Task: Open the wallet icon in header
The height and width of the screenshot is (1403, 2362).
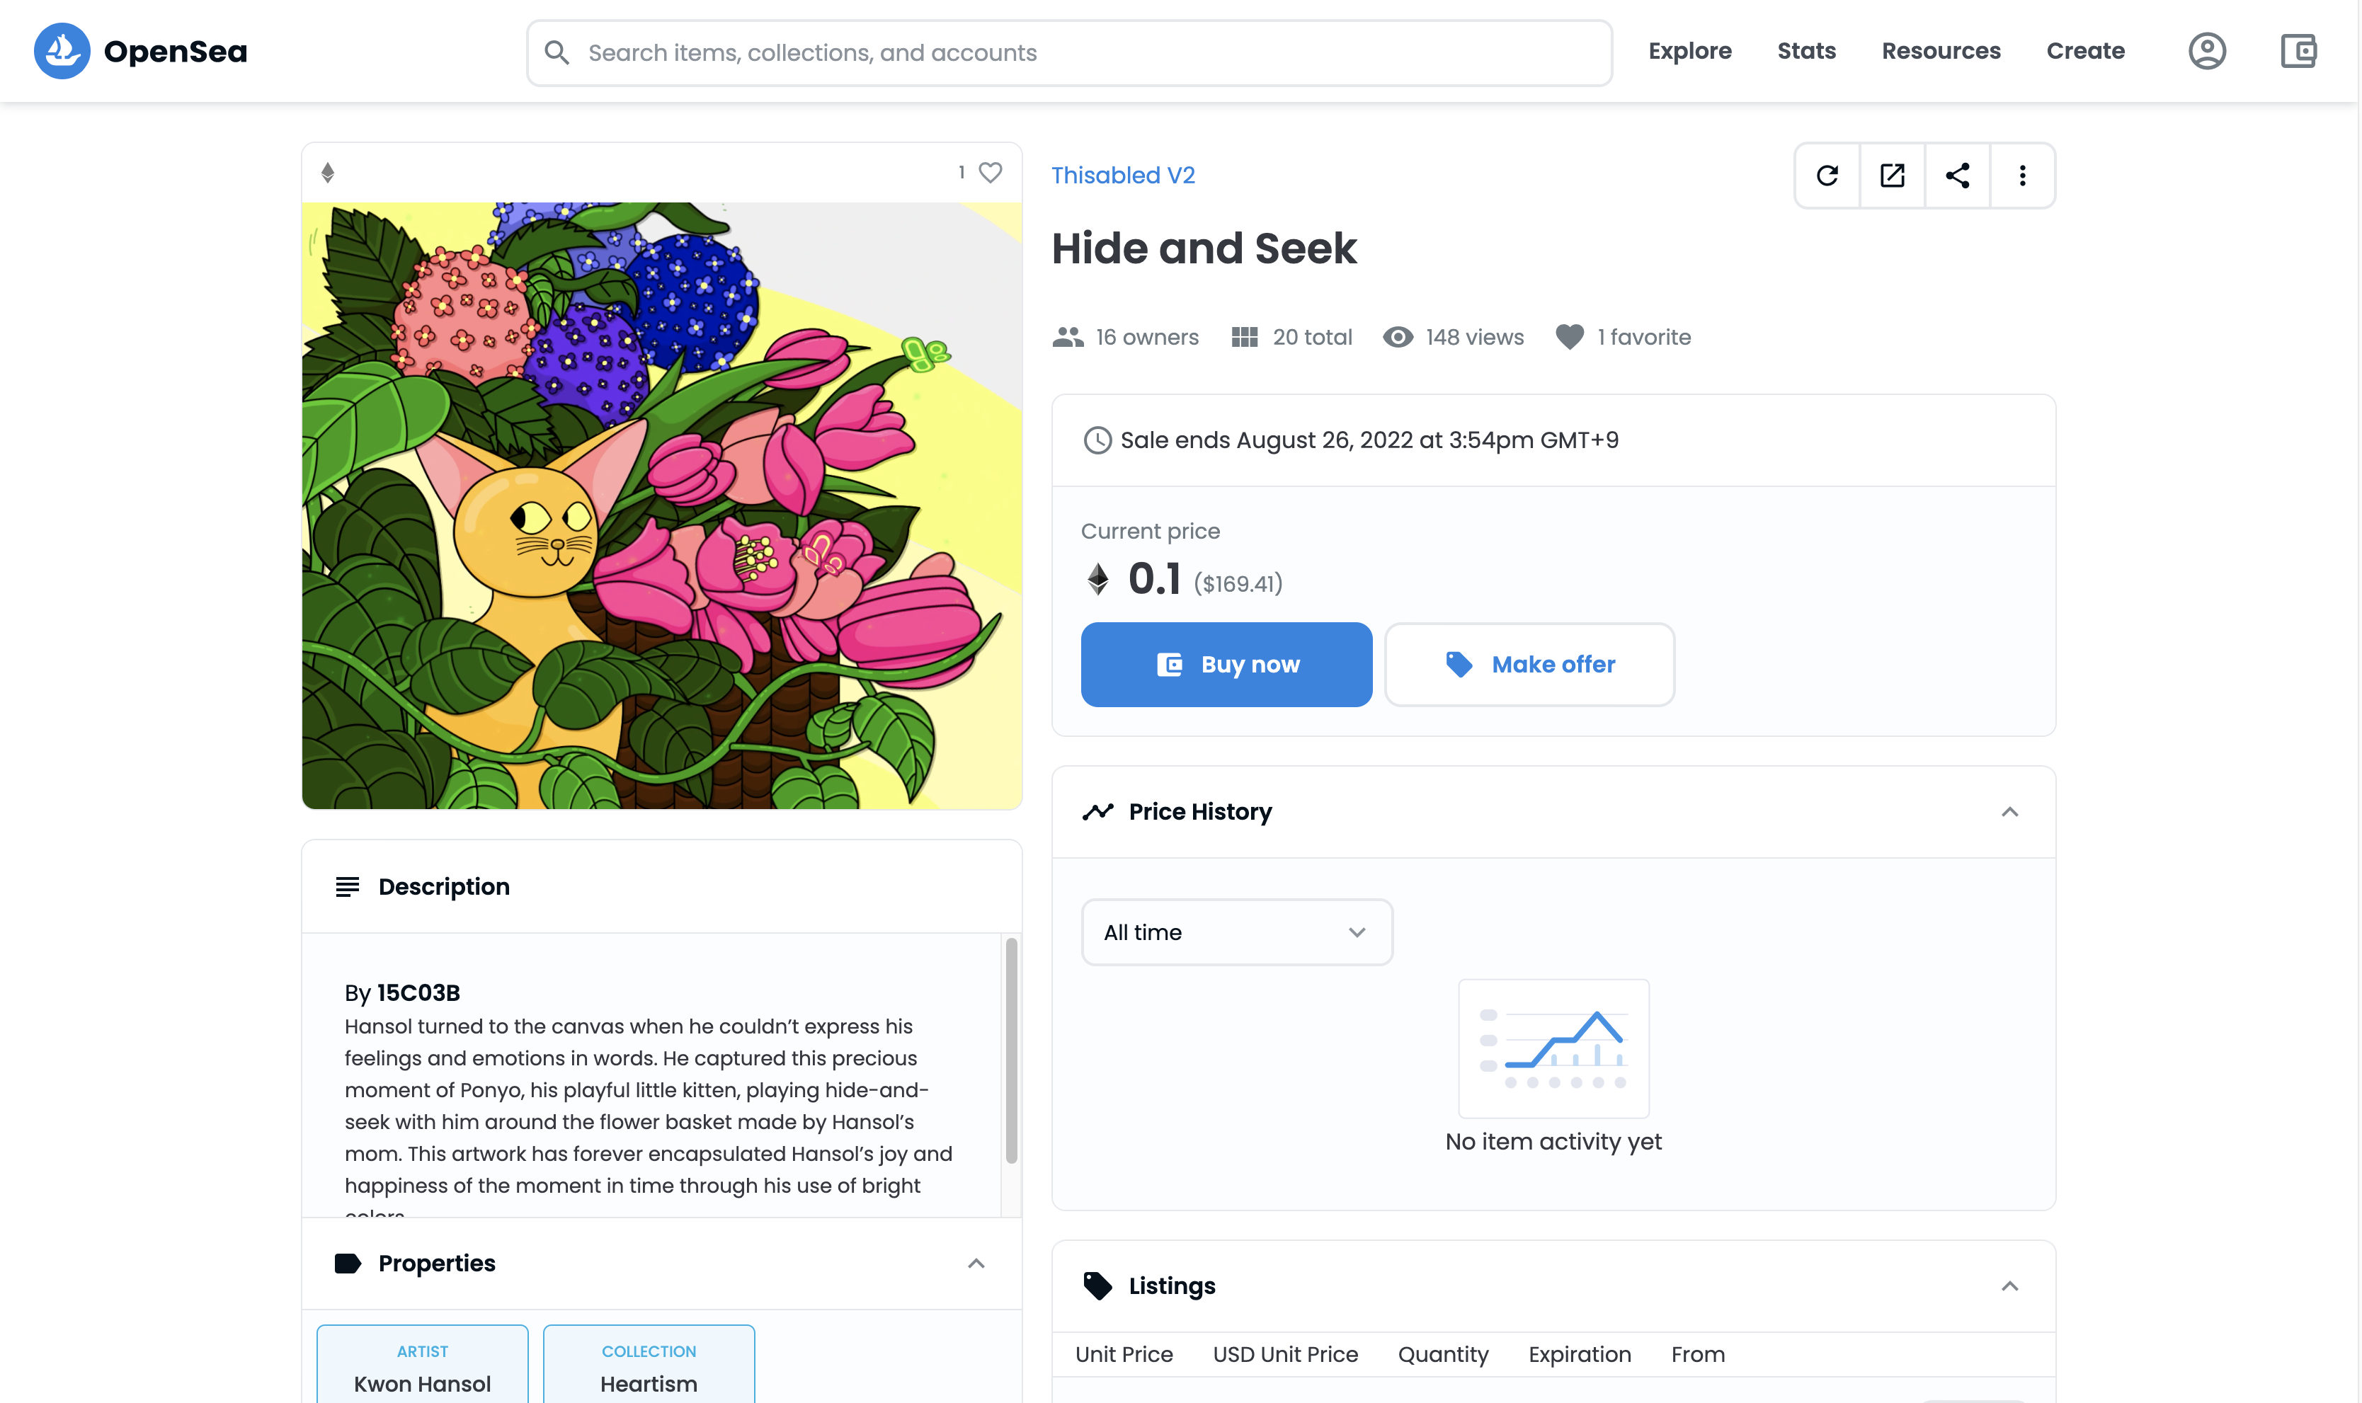Action: 2298,51
